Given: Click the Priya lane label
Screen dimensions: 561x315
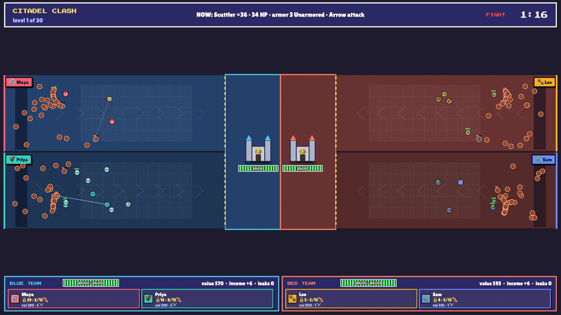Looking at the screenshot, I should tap(19, 160).
